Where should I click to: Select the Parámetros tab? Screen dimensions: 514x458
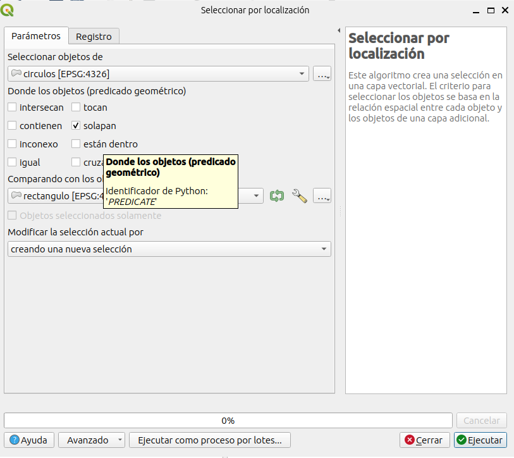coord(36,36)
